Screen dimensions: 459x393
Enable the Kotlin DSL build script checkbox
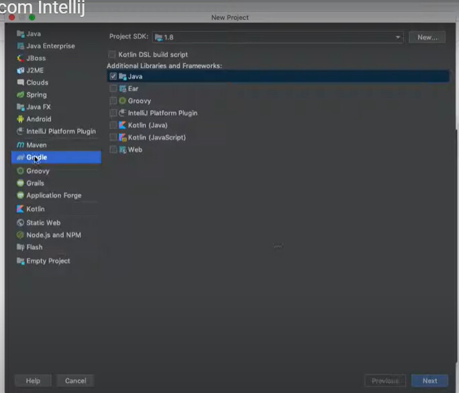112,54
